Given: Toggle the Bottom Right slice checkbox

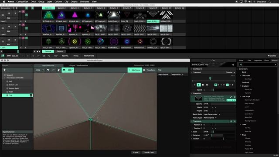Looking at the screenshot, I should coord(7,88).
